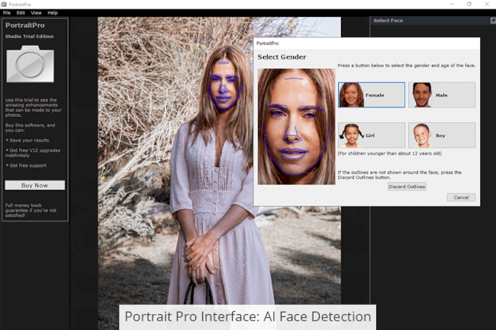Choose the Female gender button
496x330 pixels.
coord(372,95)
